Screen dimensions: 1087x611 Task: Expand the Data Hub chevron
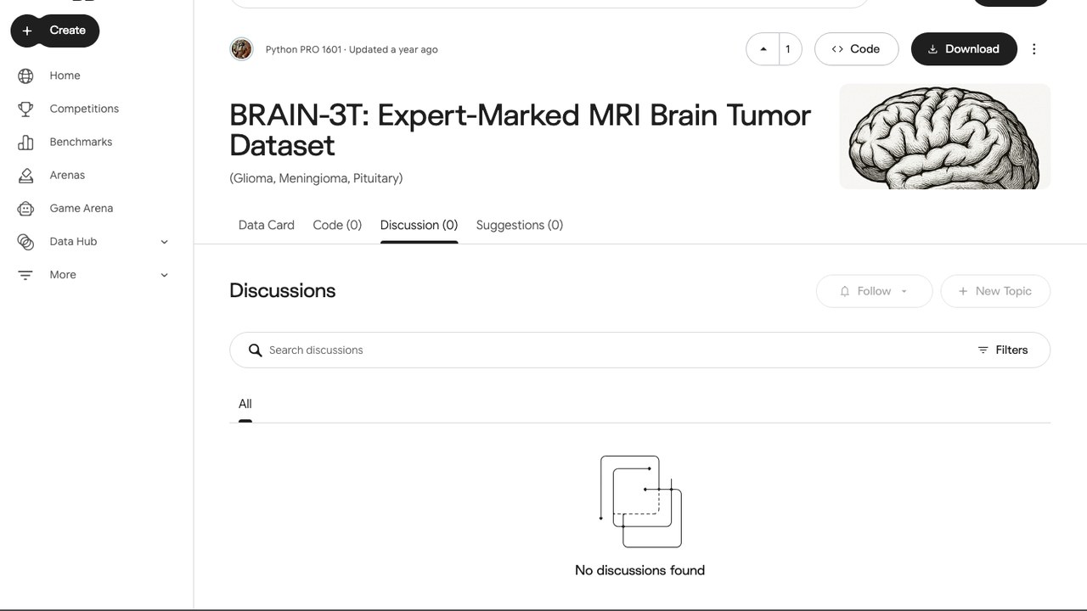(x=165, y=242)
